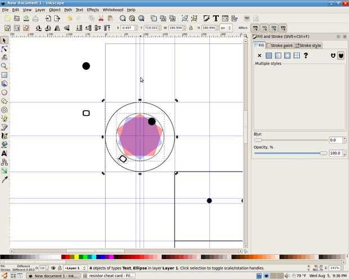The height and width of the screenshot is (279, 349).
Task: Select the Ellipse tool
Action: point(5,92)
